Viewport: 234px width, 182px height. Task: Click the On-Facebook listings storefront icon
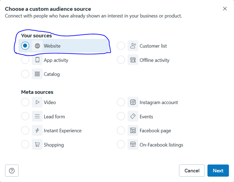[x=133, y=145]
